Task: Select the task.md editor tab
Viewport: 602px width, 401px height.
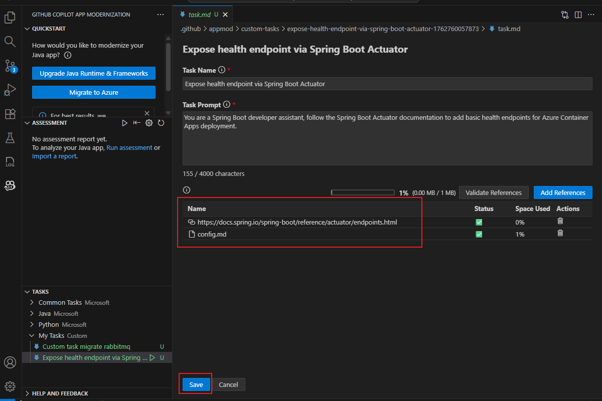Action: [x=198, y=15]
